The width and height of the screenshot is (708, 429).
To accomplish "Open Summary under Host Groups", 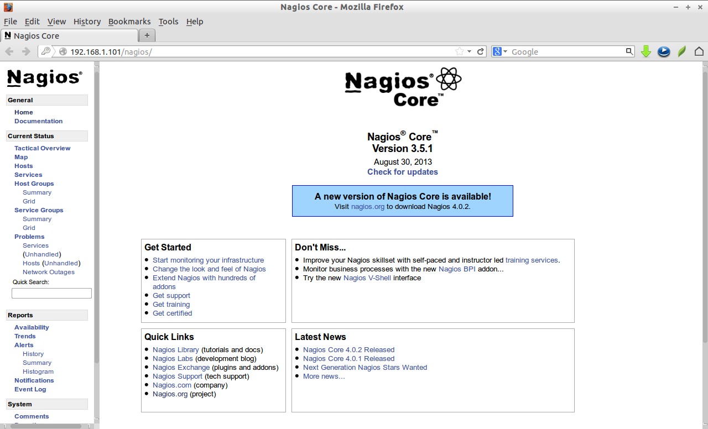I will pos(37,192).
